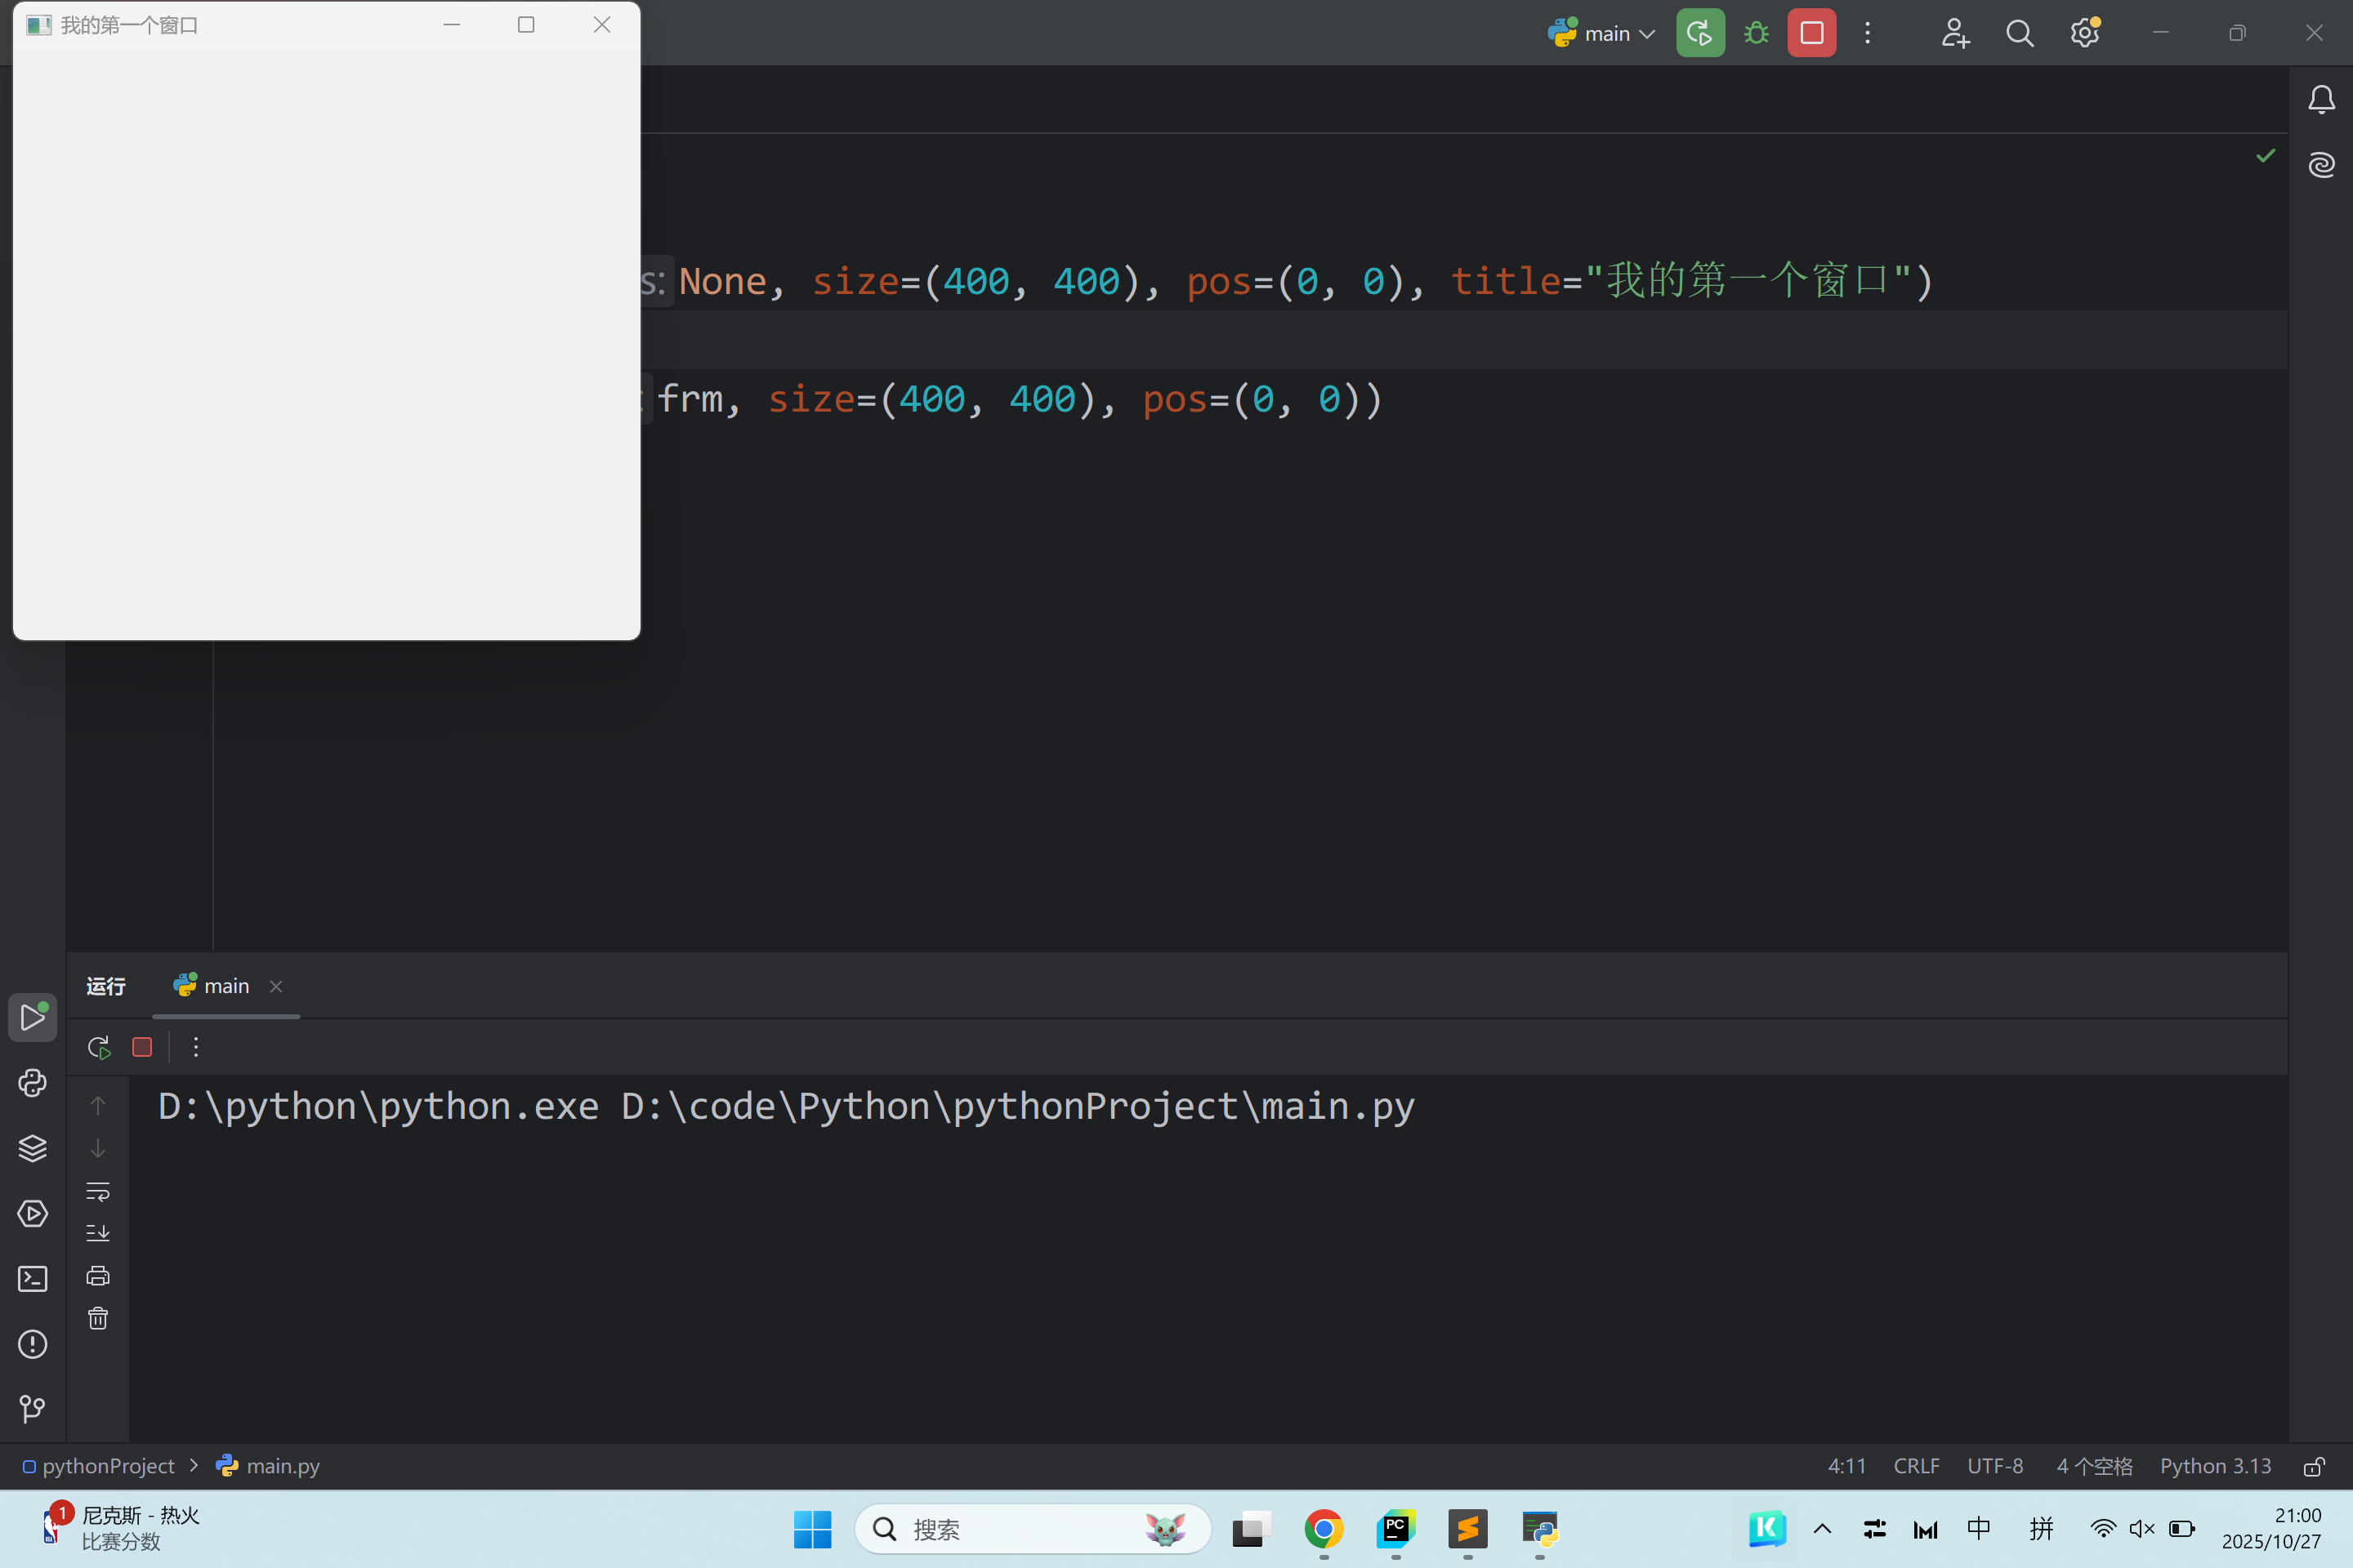This screenshot has width=2353, height=1568.
Task: Open Python Packages layers icon
Action: [32, 1148]
